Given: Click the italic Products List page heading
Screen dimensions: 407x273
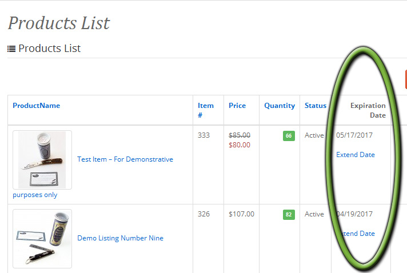Looking at the screenshot, I should (59, 23).
